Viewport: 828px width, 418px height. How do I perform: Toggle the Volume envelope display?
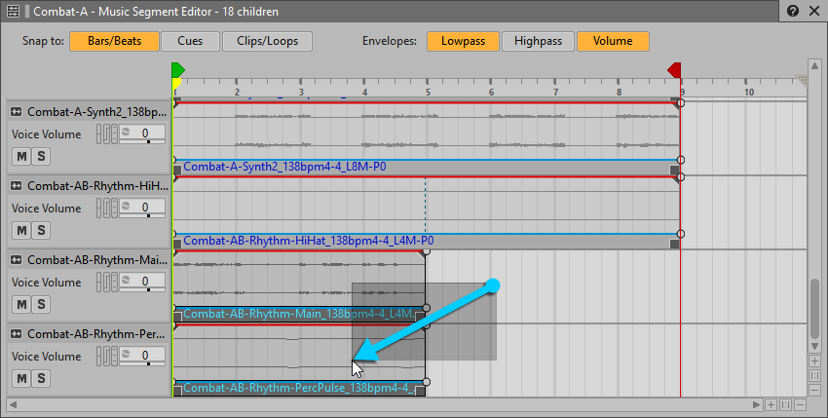613,41
